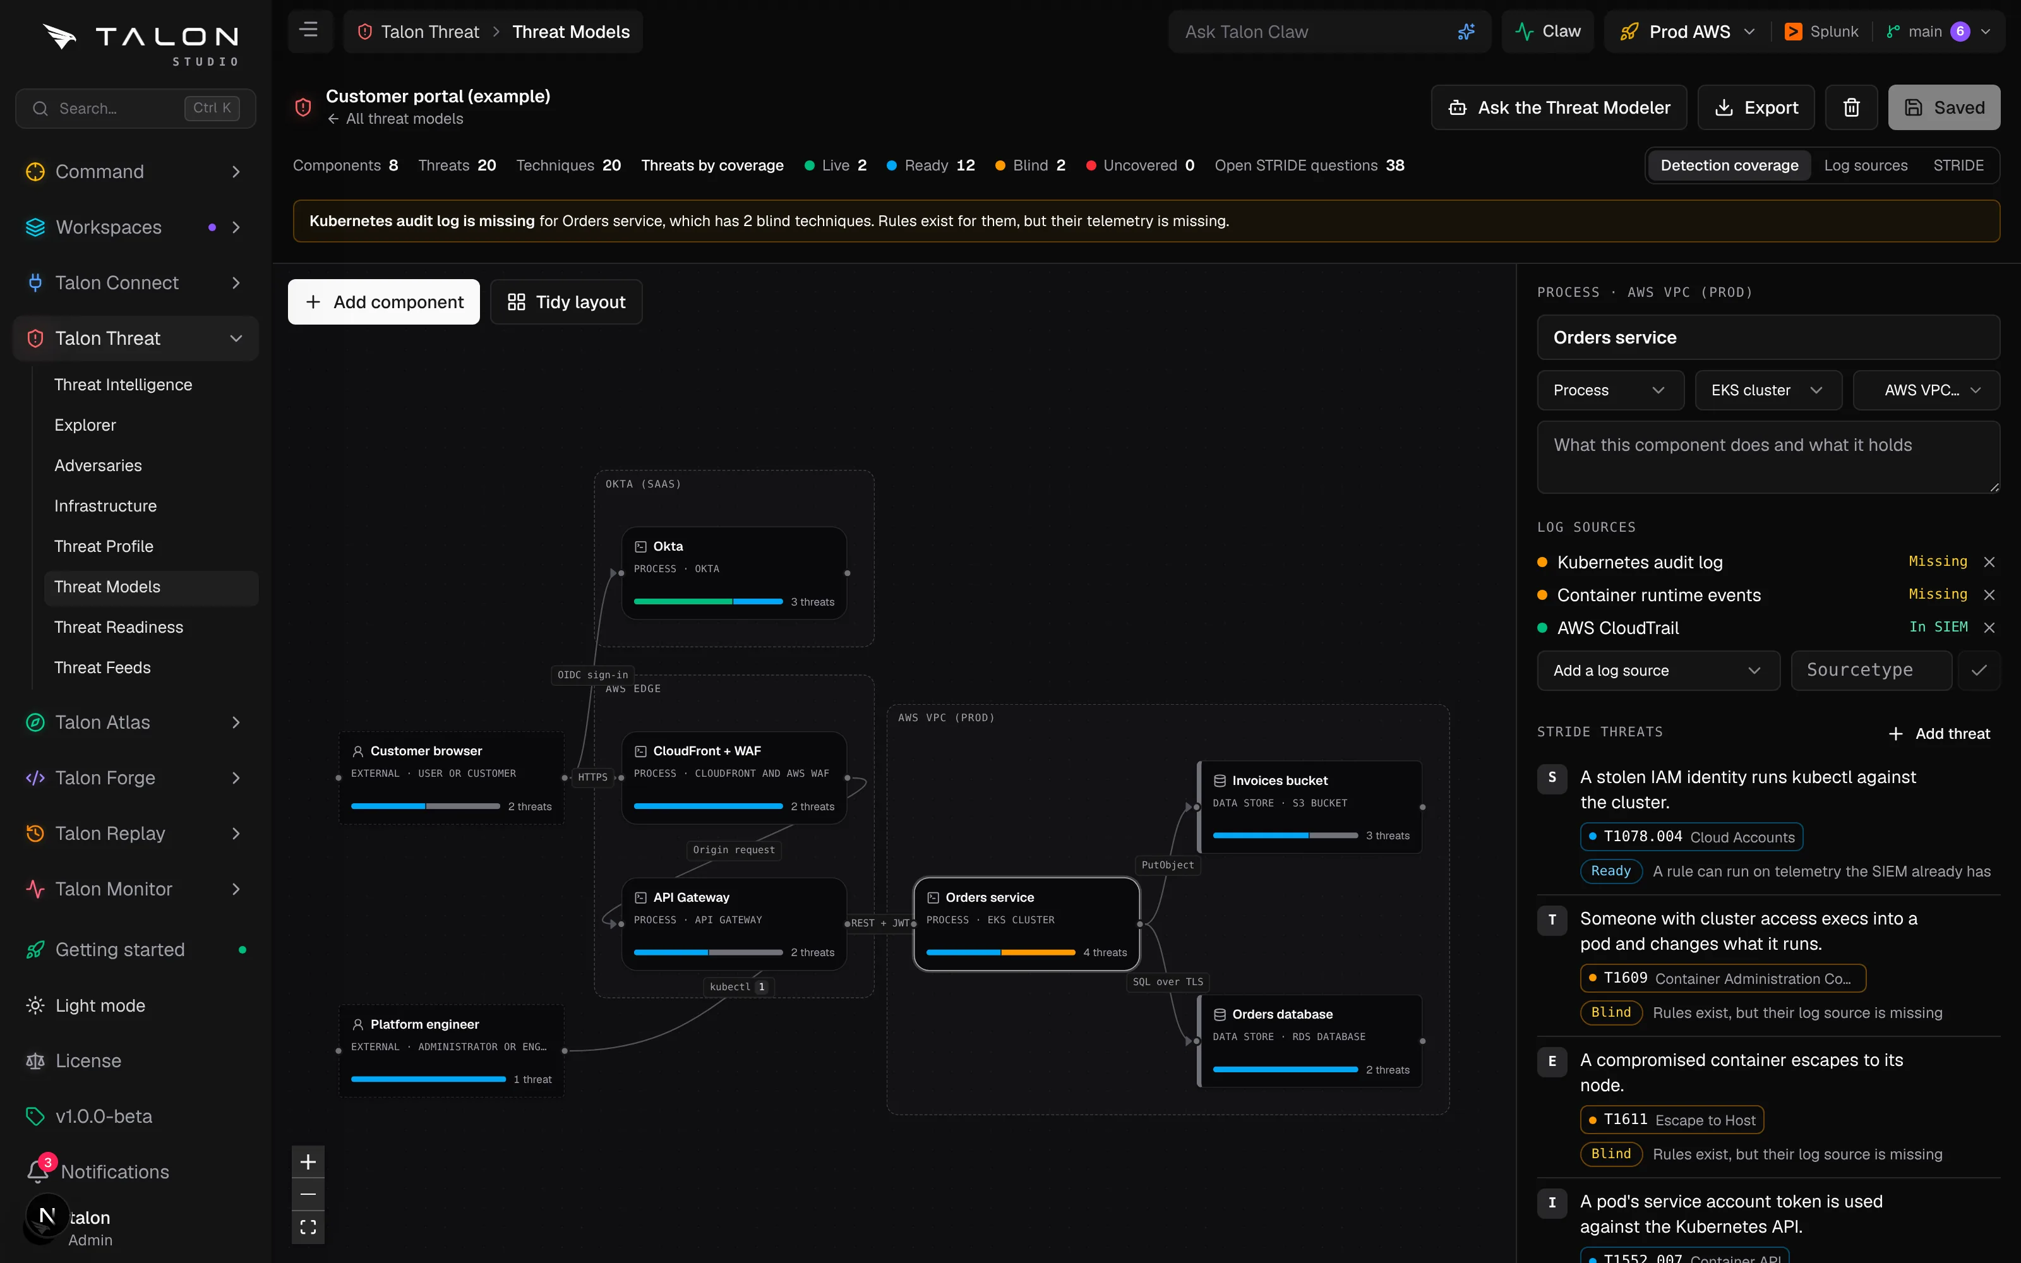Switch to Log sources view tab
The image size is (2021, 1263).
click(1865, 165)
